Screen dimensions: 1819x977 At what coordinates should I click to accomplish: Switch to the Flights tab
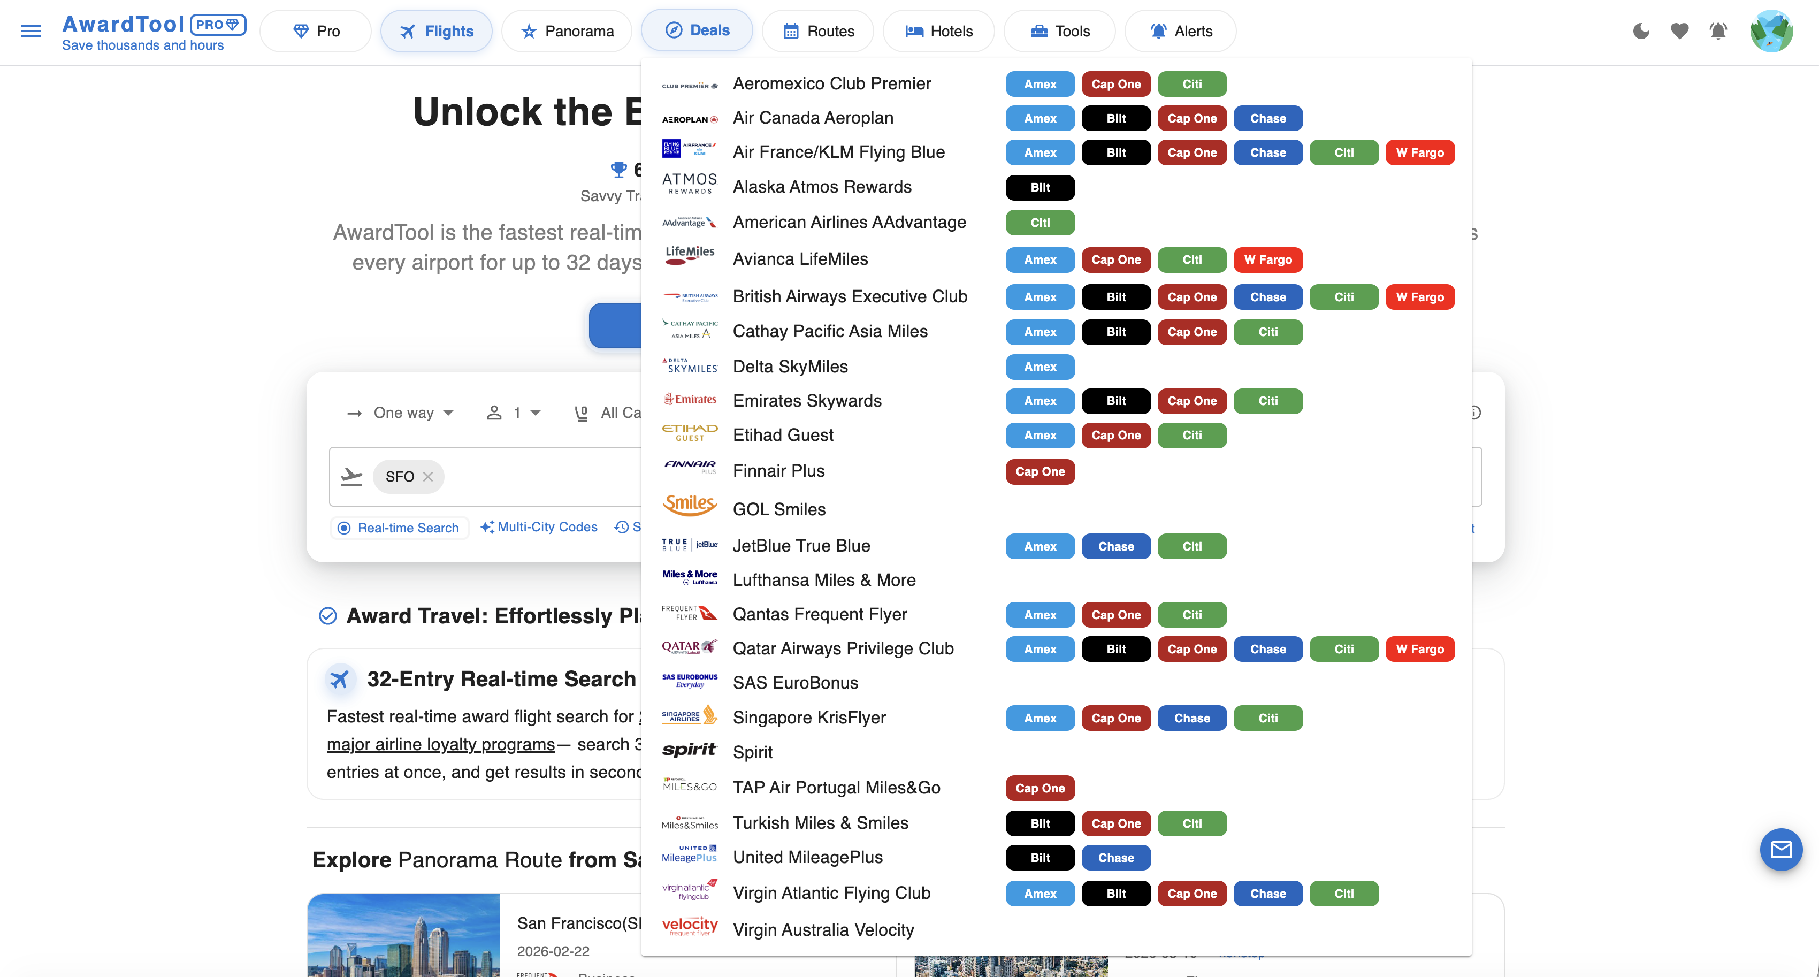(x=437, y=31)
